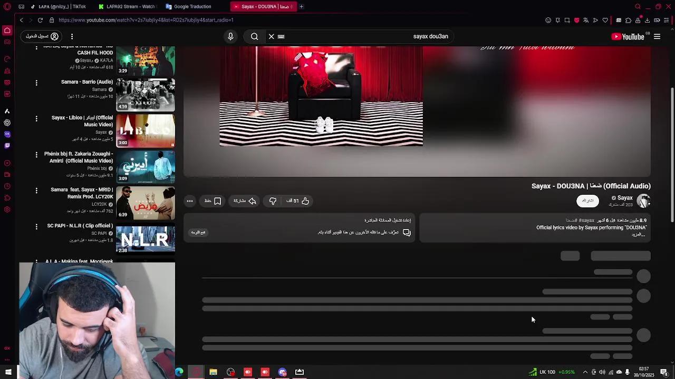Image resolution: width=675 pixels, height=379 pixels.
Task: Open the Windows Start menu
Action: pos(8,372)
